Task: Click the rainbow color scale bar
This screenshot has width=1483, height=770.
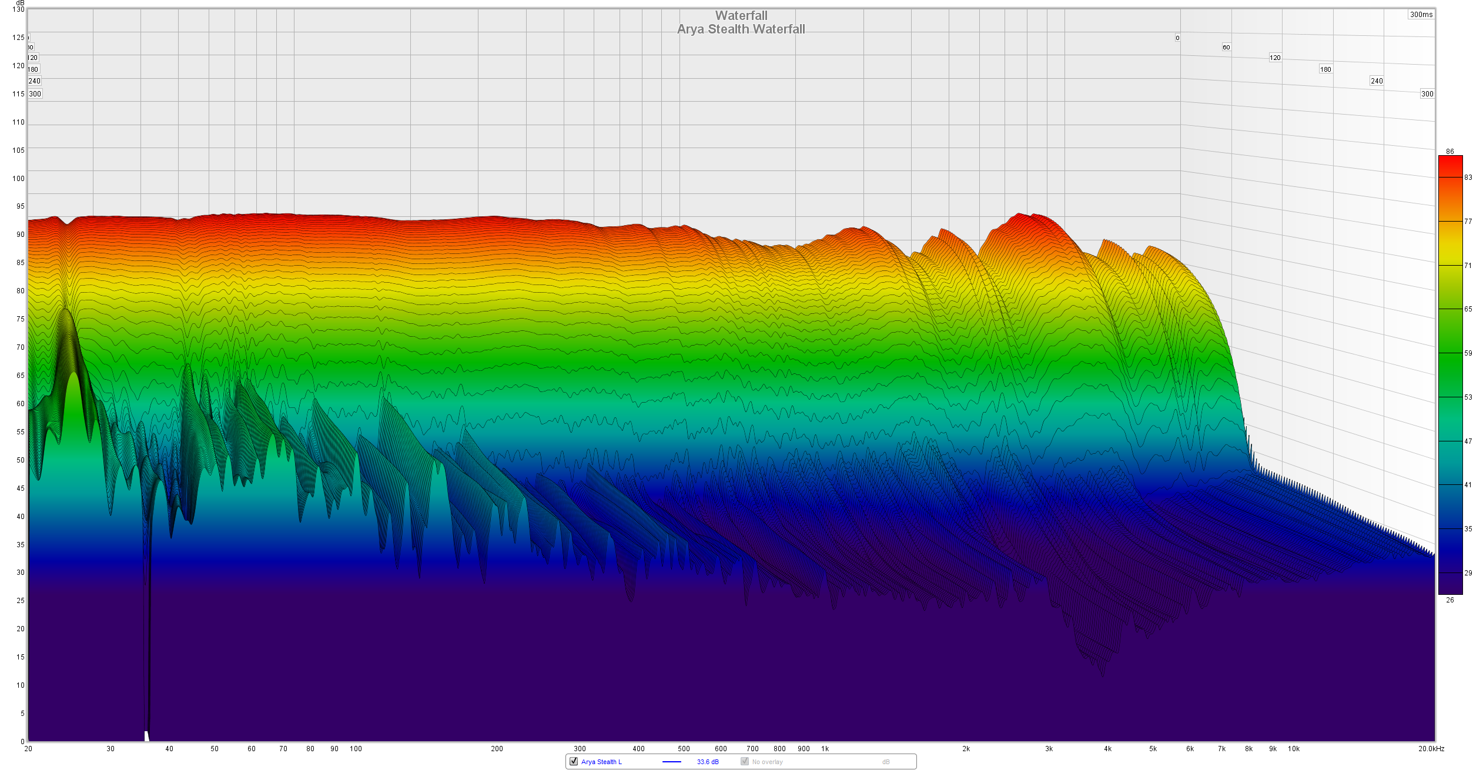Action: (1449, 375)
